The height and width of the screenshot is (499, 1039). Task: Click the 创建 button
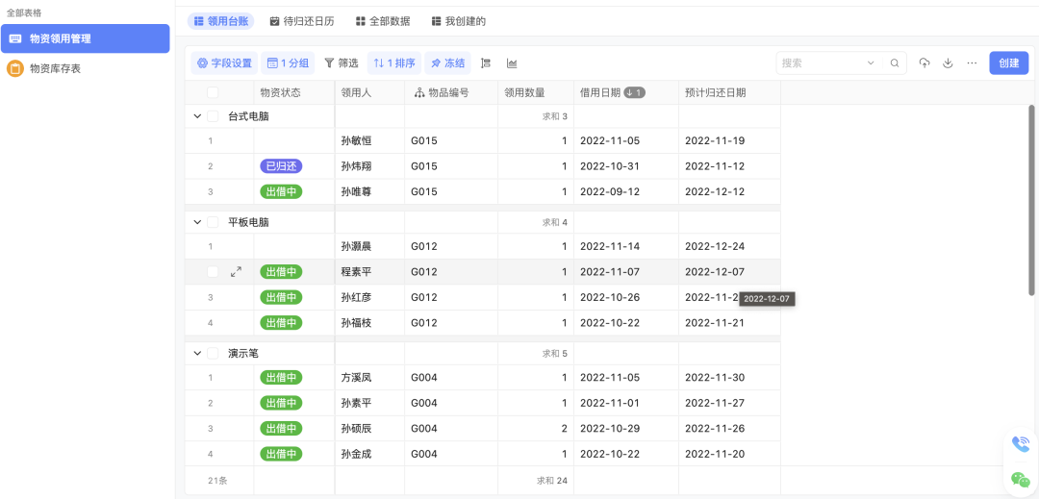[x=1008, y=62]
